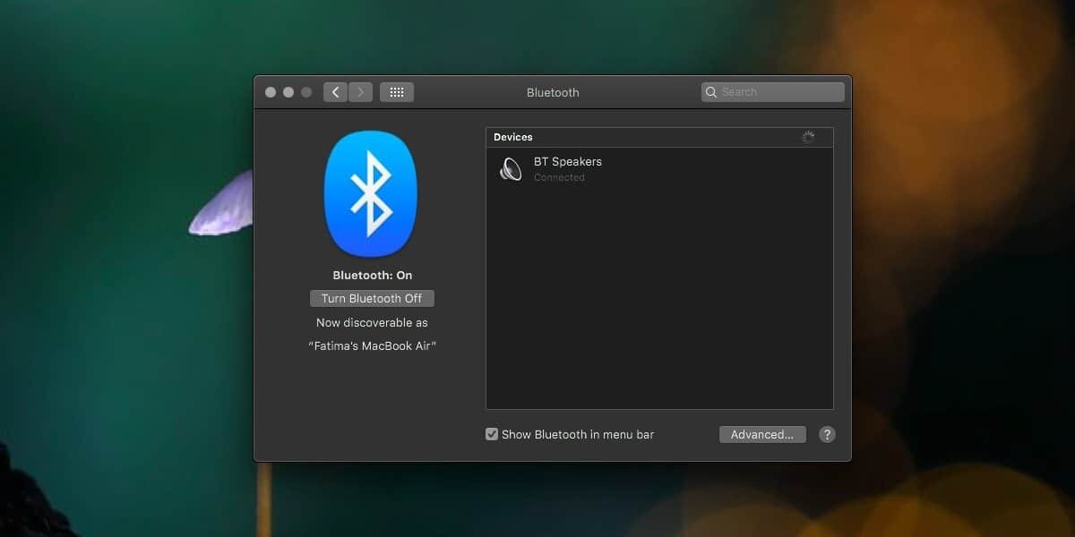The width and height of the screenshot is (1075, 537).
Task: Minimize the Bluetooth preferences window
Action: (288, 92)
